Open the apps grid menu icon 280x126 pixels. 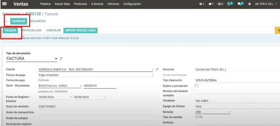tap(4, 4)
